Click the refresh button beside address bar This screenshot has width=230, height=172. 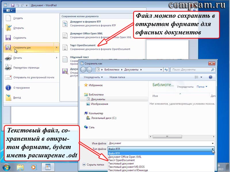pos(166,70)
